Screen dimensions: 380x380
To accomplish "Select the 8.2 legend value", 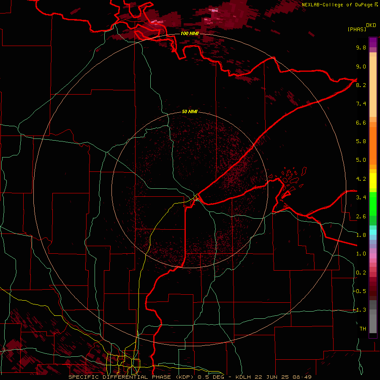I will tap(361, 85).
